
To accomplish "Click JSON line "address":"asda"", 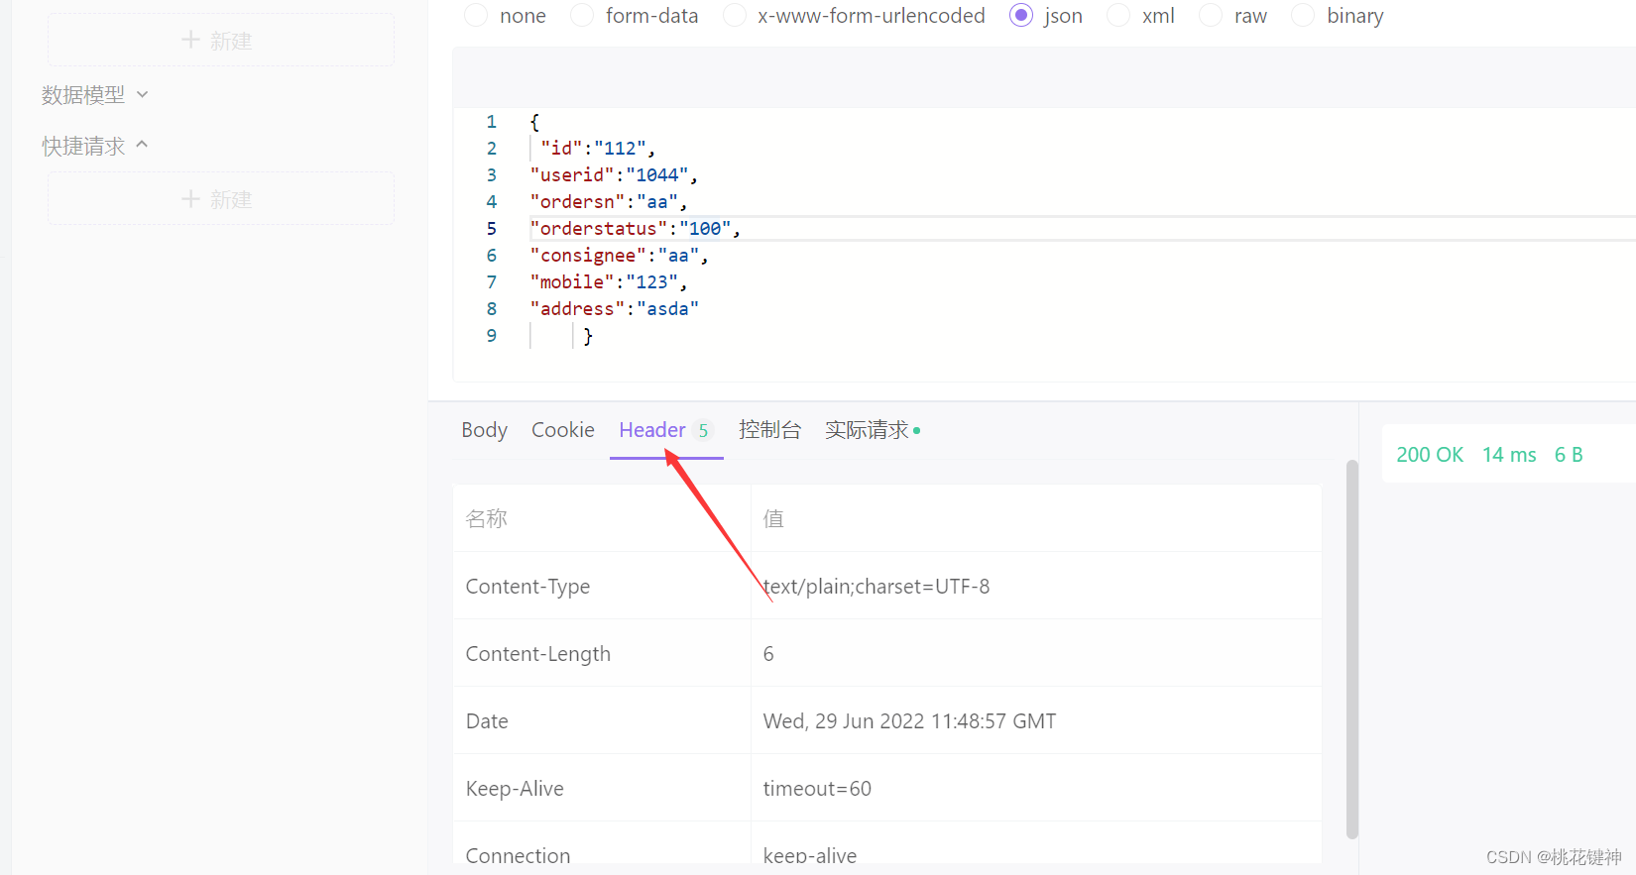I will pos(615,309).
